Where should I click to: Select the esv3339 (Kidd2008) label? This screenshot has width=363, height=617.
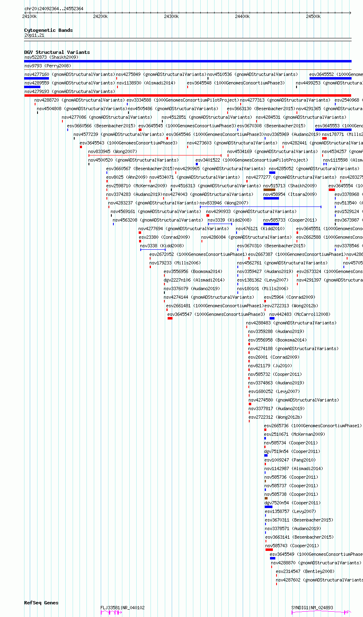click(230, 220)
